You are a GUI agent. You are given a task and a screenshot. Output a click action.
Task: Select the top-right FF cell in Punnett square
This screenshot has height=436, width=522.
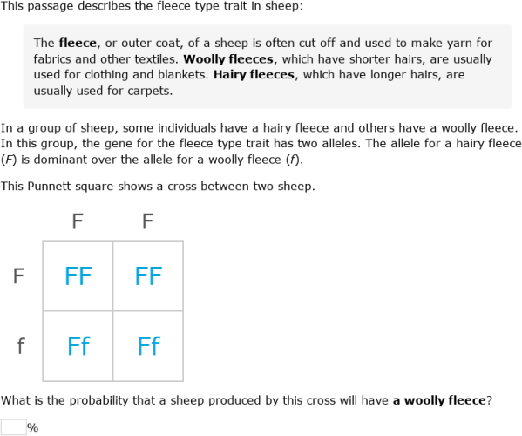148,276
